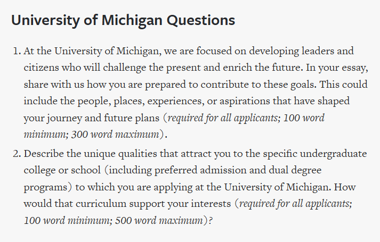380x242 pixels.
Task: Click 'preferred admission and dual degree'
Action: tap(238, 170)
